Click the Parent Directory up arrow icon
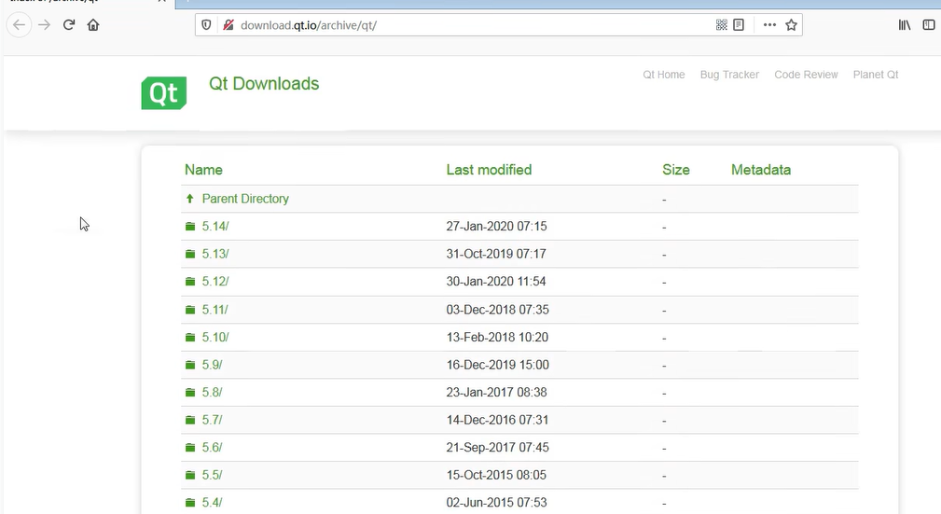The image size is (941, 514). [x=189, y=198]
